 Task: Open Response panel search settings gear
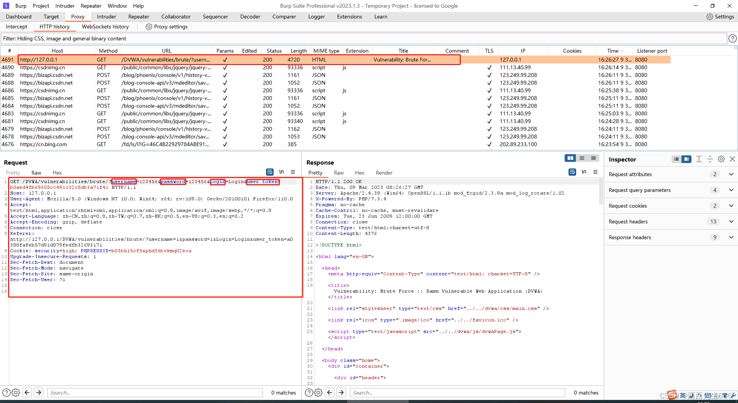pyautogui.click(x=318, y=393)
